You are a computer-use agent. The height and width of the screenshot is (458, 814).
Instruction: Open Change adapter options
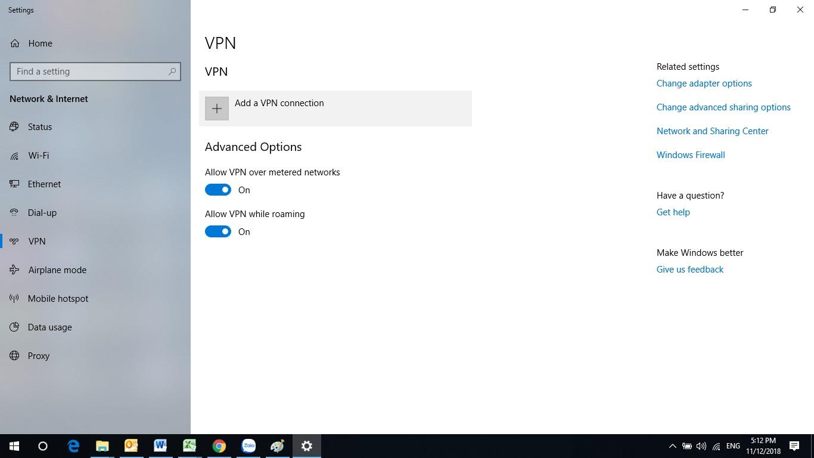pyautogui.click(x=704, y=83)
